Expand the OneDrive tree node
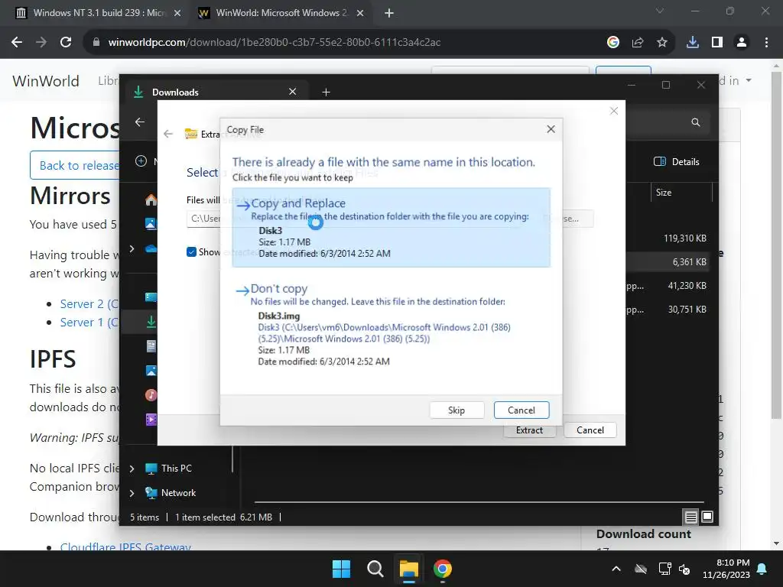Screen dimensions: 783x587 (x=132, y=248)
